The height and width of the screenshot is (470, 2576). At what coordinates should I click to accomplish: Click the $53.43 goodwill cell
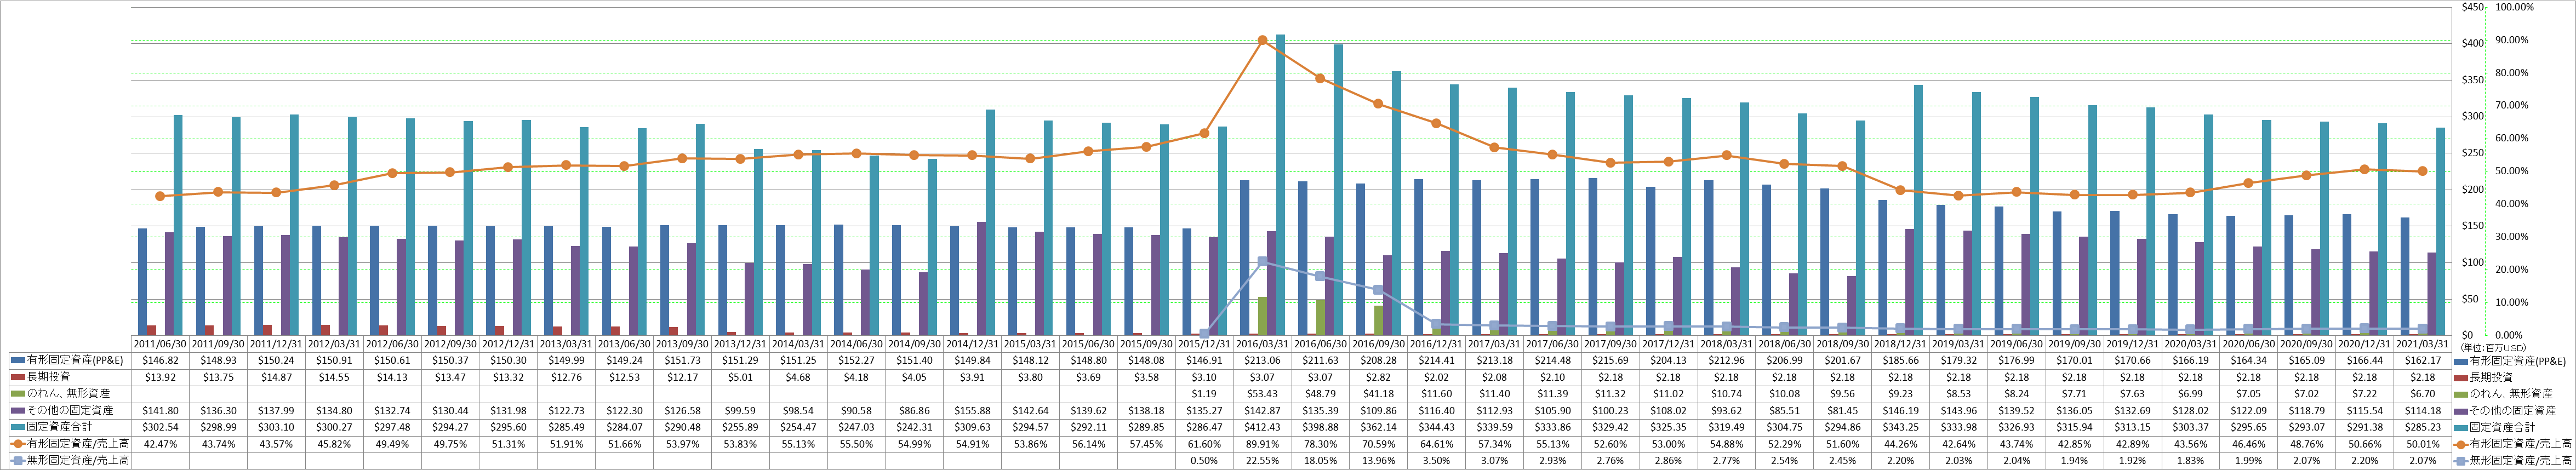(x=1262, y=394)
